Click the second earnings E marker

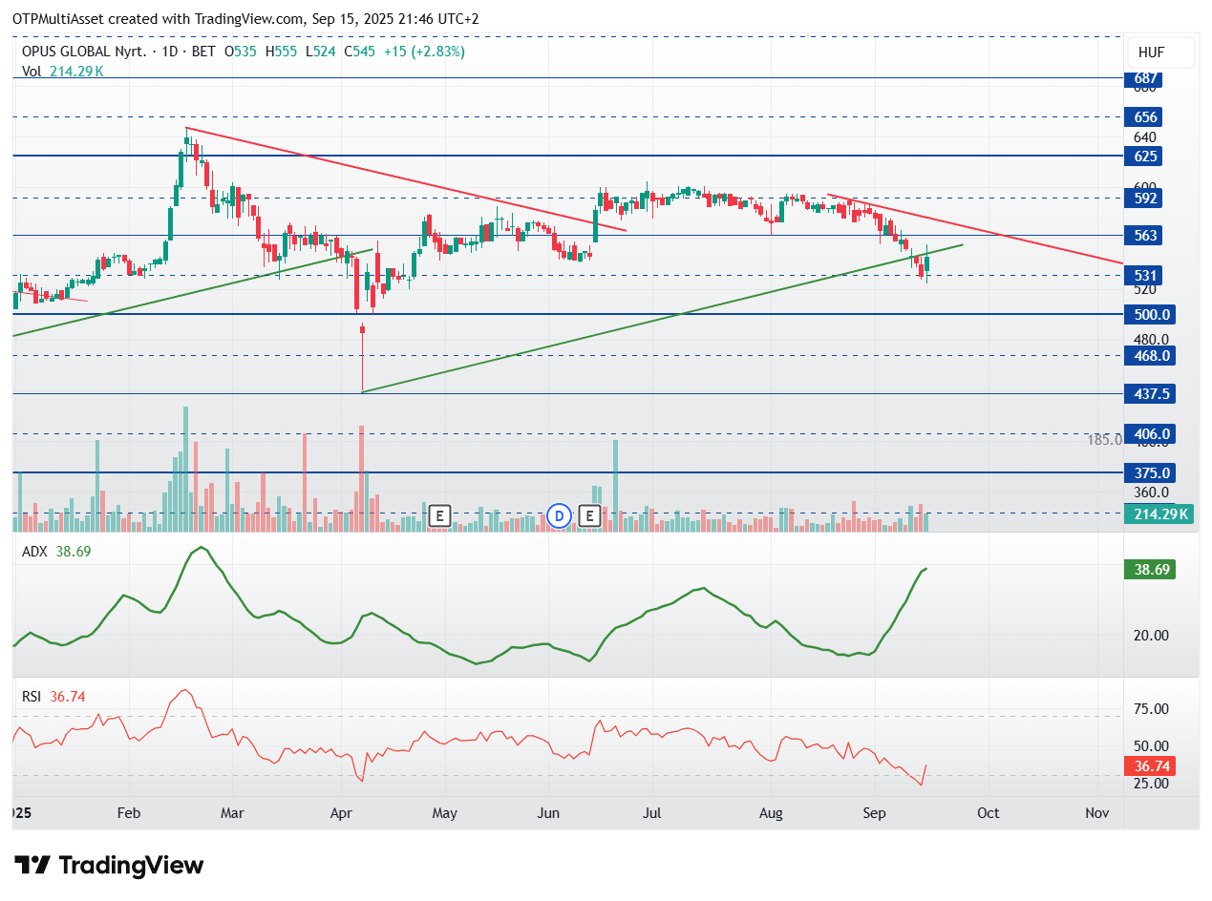[x=589, y=516]
